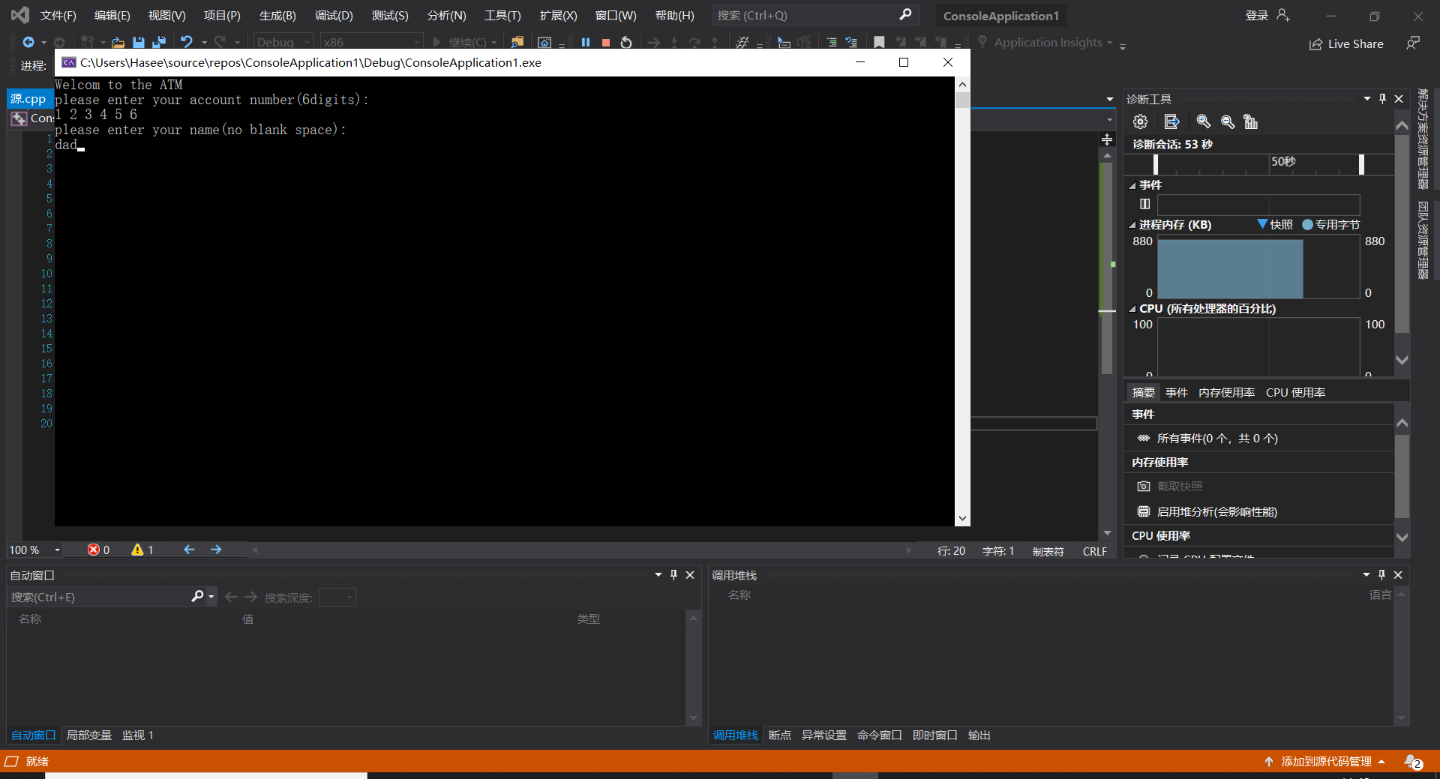Click the search magnifier icon in title bar
Screen dimensions: 1440x779
click(905, 15)
